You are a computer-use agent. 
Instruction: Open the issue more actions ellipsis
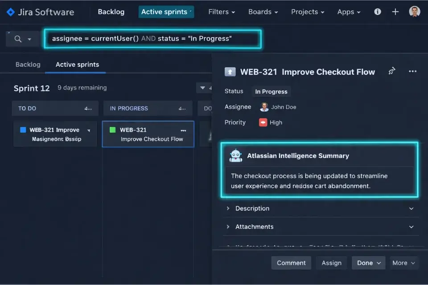tap(412, 71)
